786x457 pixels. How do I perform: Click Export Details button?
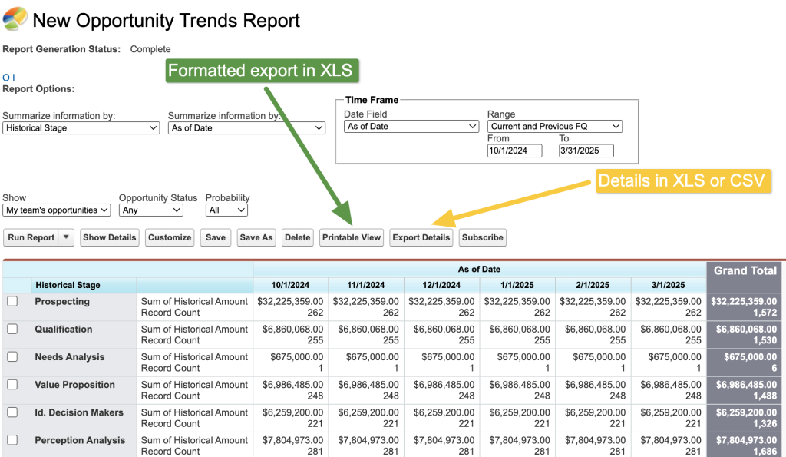click(x=421, y=237)
